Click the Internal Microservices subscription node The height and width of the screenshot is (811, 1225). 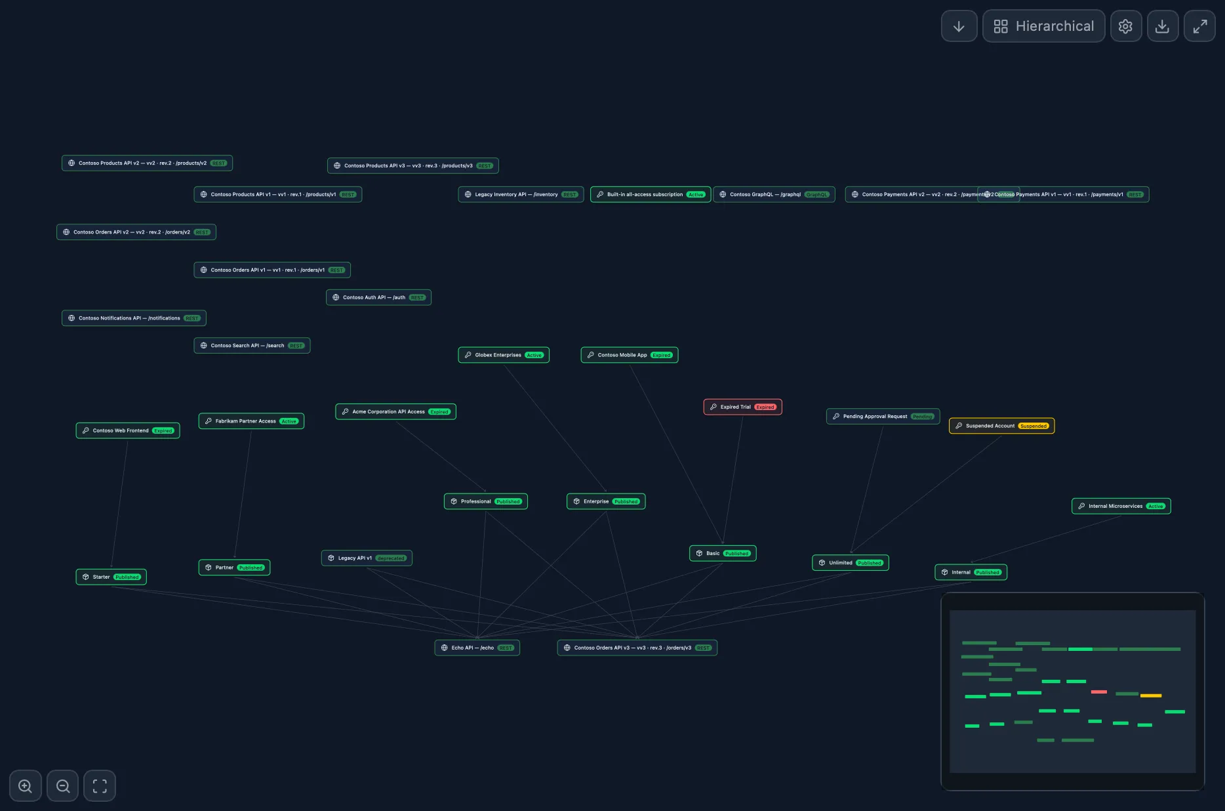click(x=1120, y=506)
